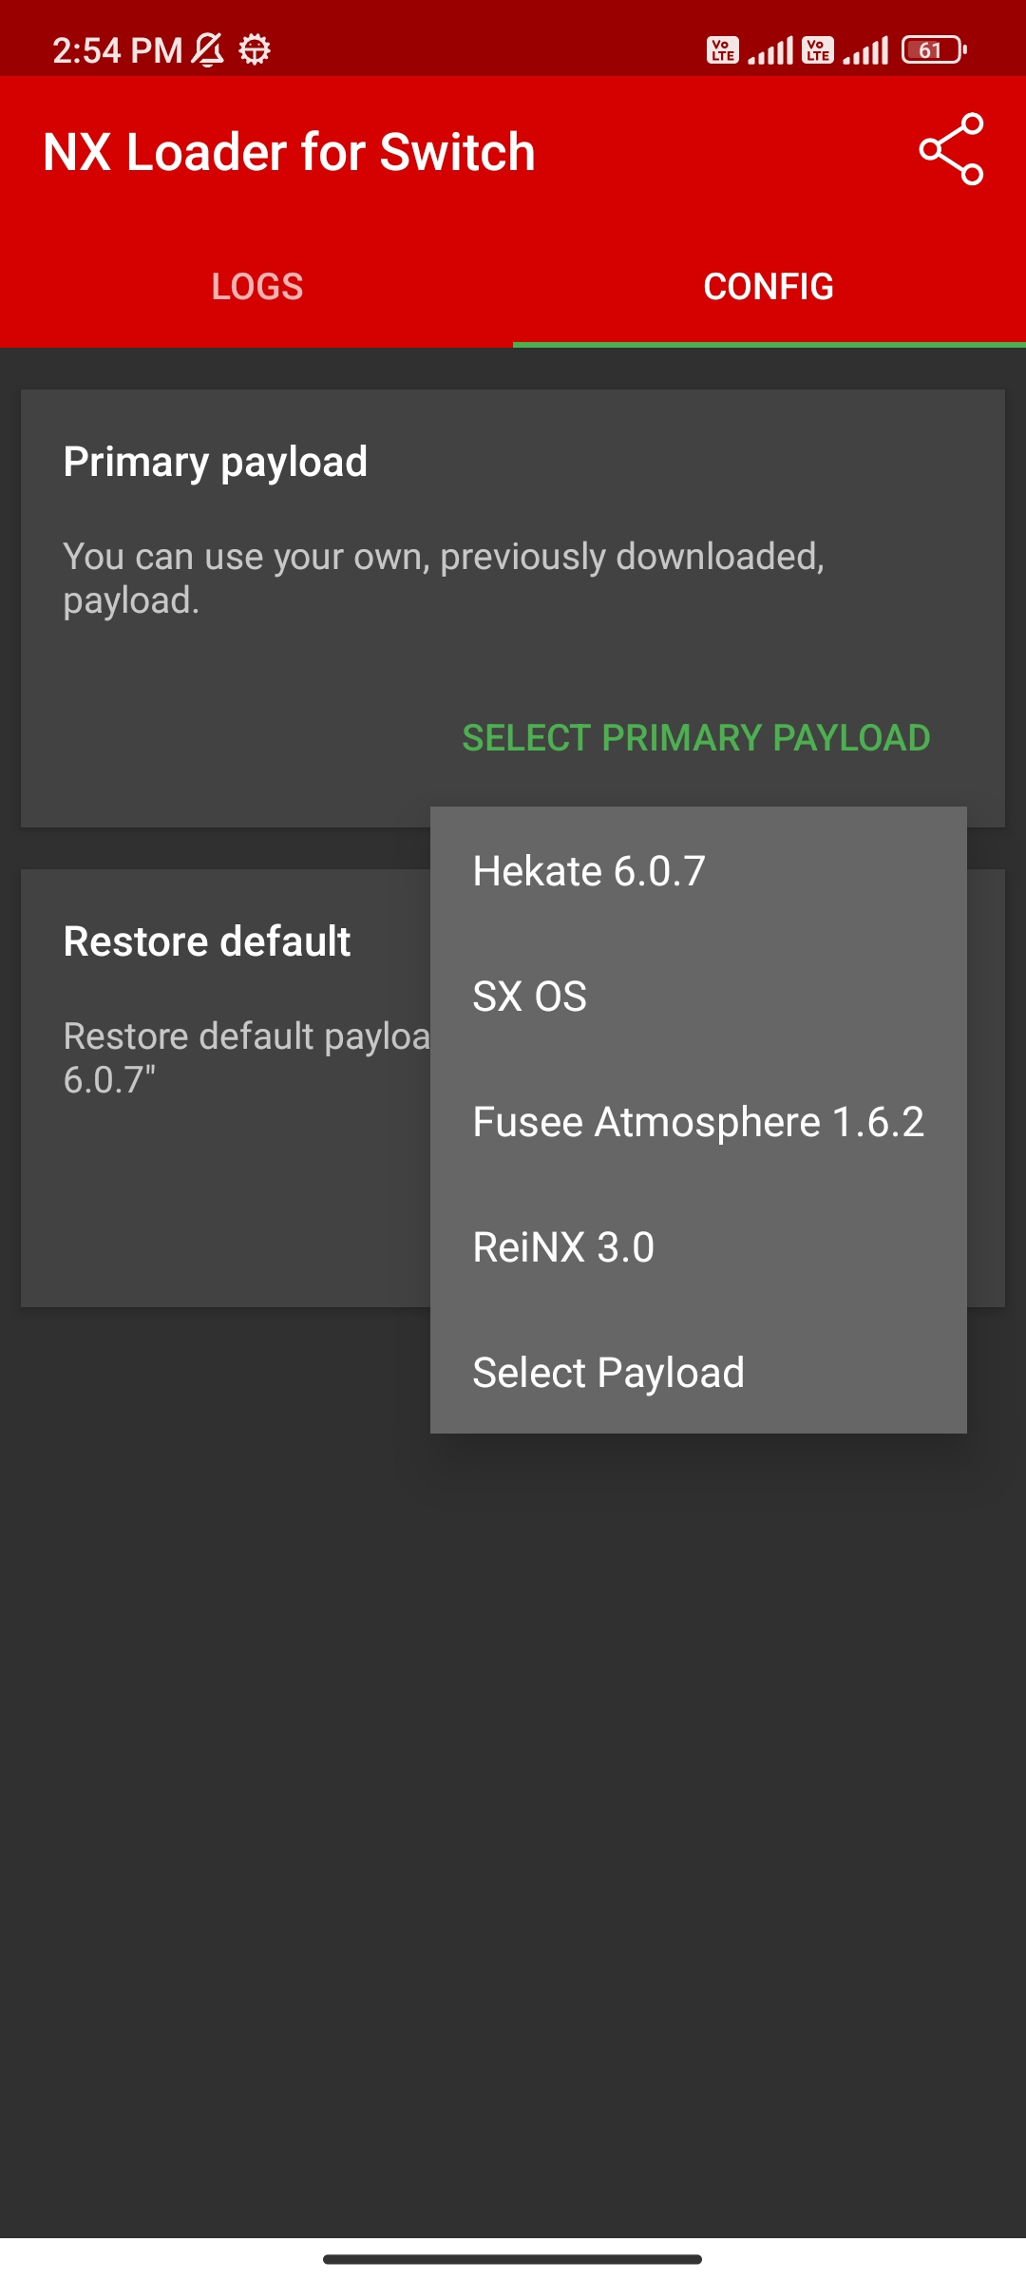This screenshot has width=1026, height=2280.
Task: Switch to the LOGS tab
Action: (x=256, y=287)
